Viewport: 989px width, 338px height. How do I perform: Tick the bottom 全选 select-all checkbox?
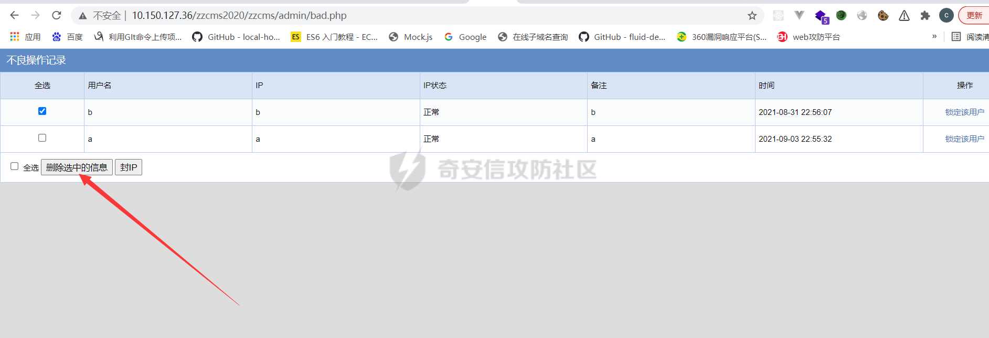coord(15,166)
